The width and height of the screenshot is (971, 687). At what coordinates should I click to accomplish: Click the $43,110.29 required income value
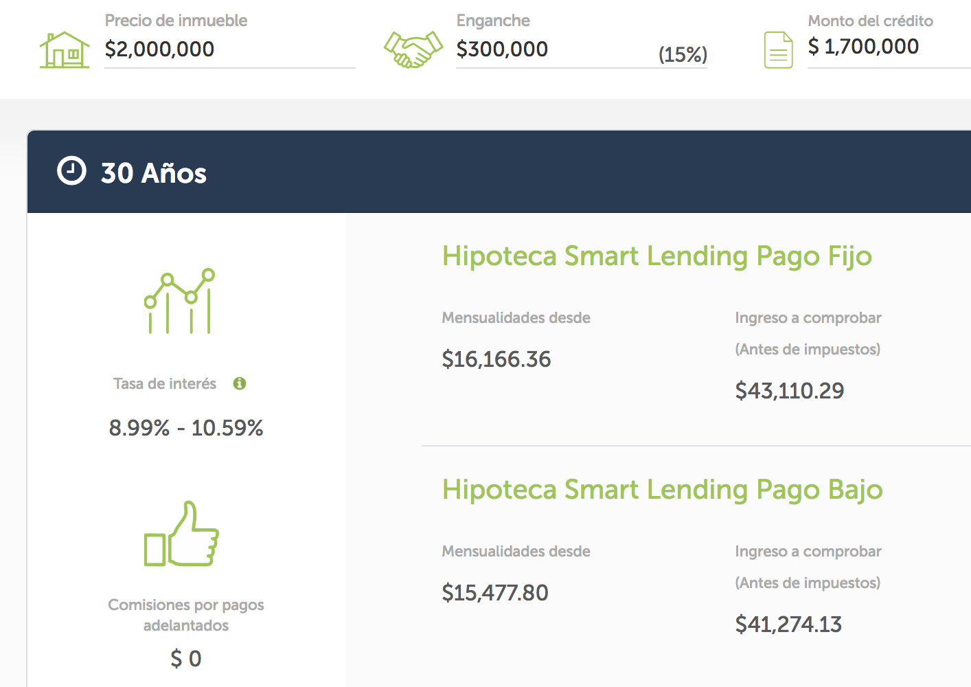(x=790, y=390)
